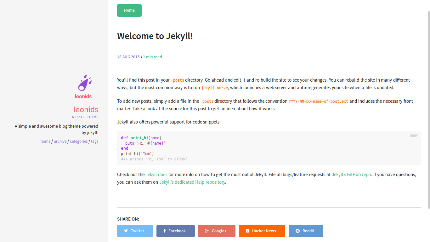Image resolution: width=430 pixels, height=242 pixels.
Task: Open the archive page from the sidebar
Action: click(60, 141)
